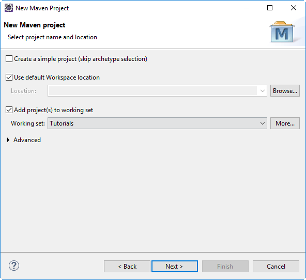
Task: Click the Maven M folder icon
Action: [x=282, y=32]
